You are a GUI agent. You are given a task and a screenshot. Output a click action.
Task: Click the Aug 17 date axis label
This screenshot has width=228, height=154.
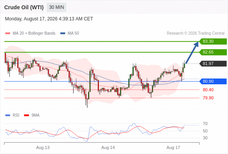(173, 147)
